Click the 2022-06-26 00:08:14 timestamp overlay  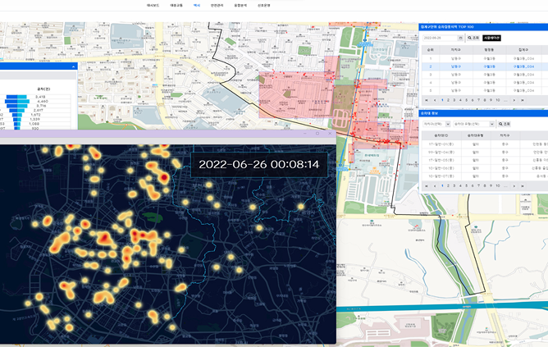[259, 165]
